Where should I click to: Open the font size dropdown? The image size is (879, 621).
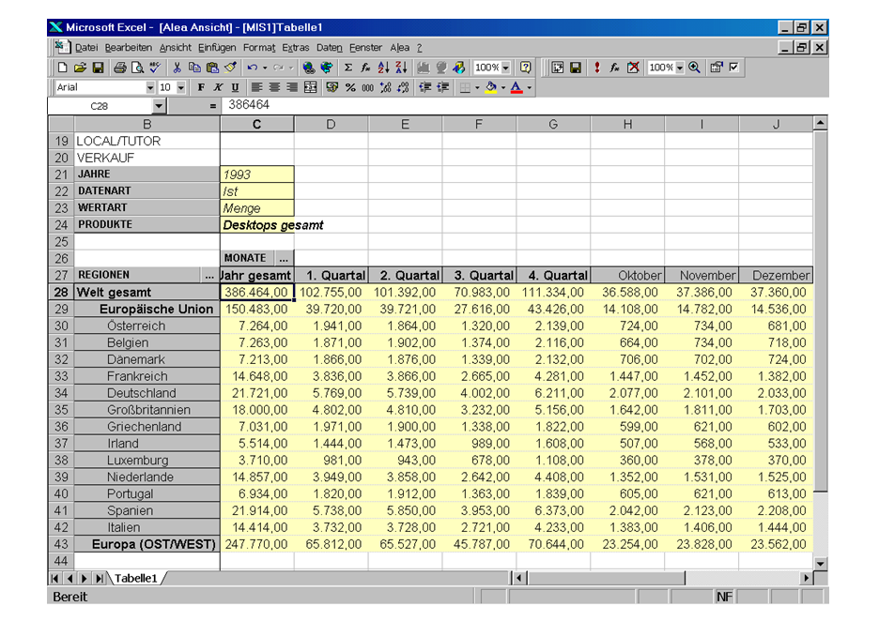click(181, 87)
